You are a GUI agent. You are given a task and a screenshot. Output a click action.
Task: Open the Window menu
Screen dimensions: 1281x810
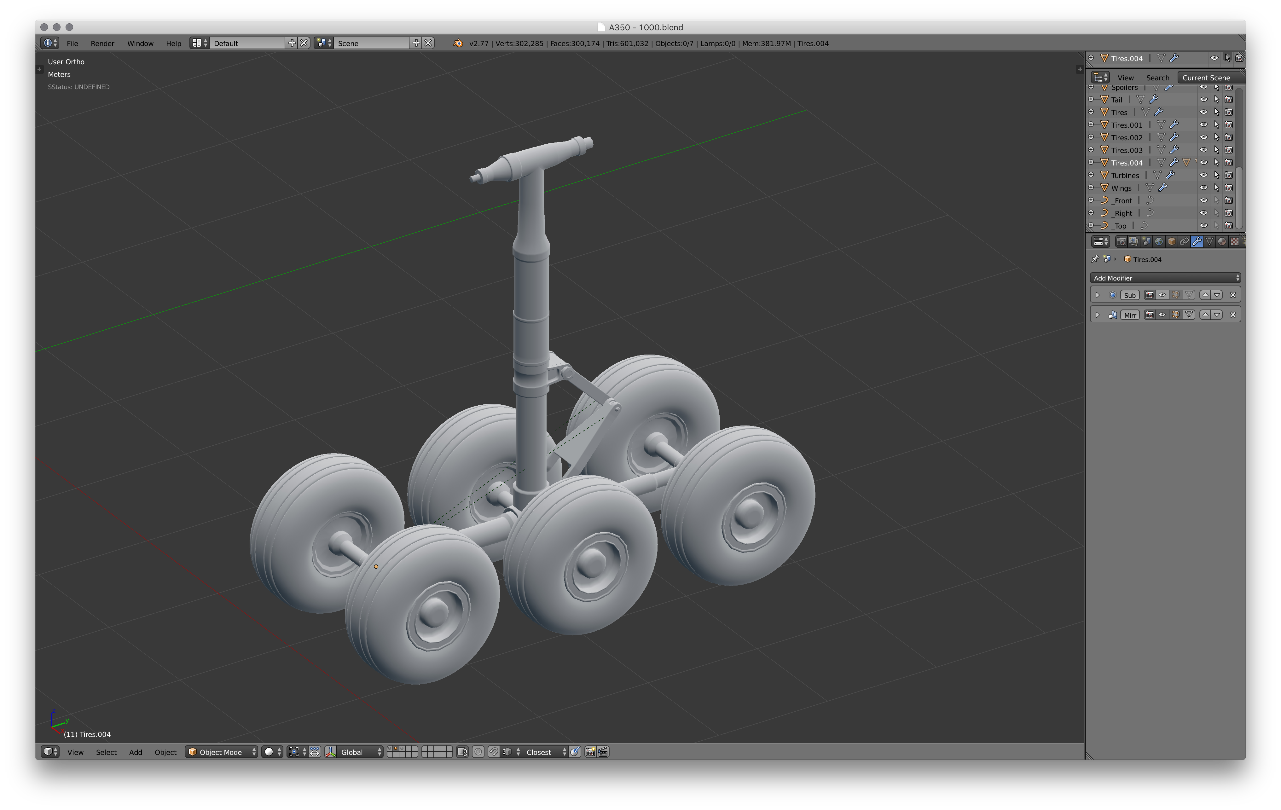click(x=141, y=43)
